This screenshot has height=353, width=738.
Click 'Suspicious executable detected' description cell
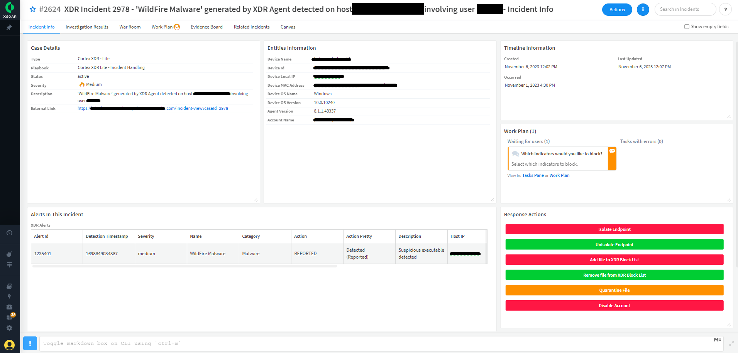[x=421, y=254]
